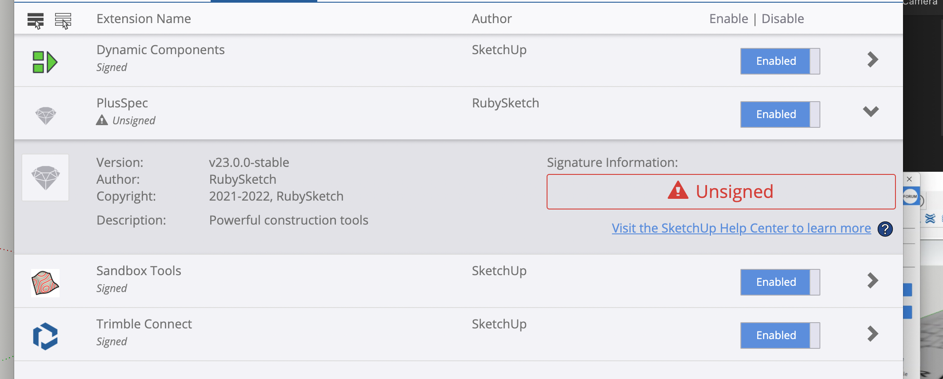Screen dimensions: 943x379
Task: Toggle Dynamic Components Enabled switch
Action: pyautogui.click(x=780, y=61)
